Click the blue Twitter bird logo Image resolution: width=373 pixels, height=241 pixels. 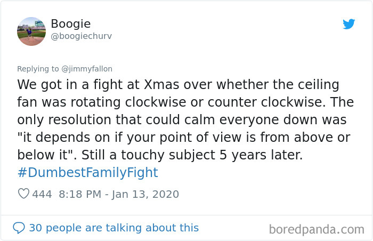348,24
